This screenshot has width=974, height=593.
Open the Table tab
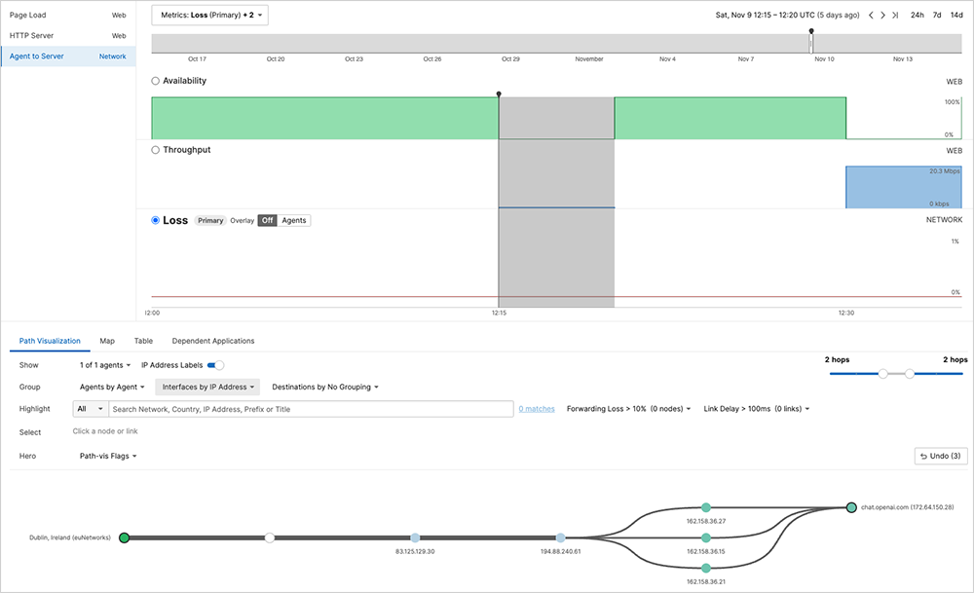tap(143, 341)
